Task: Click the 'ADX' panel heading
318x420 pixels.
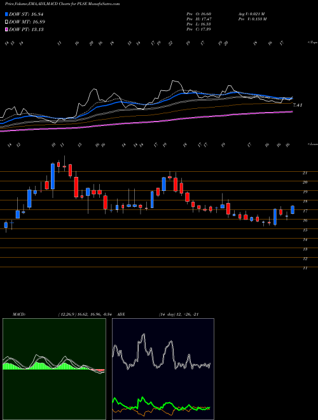Action: point(121,314)
